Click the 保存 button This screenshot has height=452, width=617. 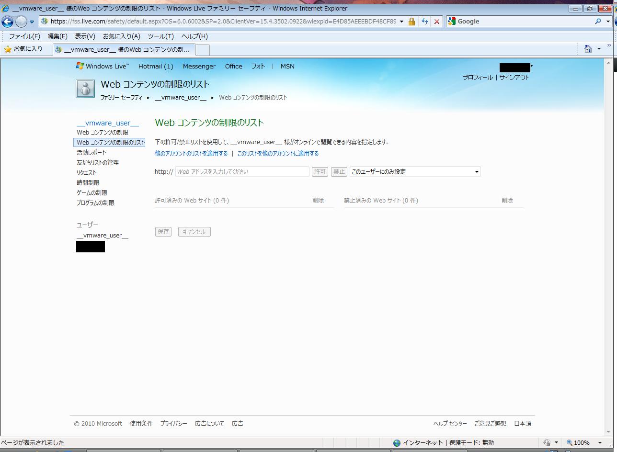point(163,231)
